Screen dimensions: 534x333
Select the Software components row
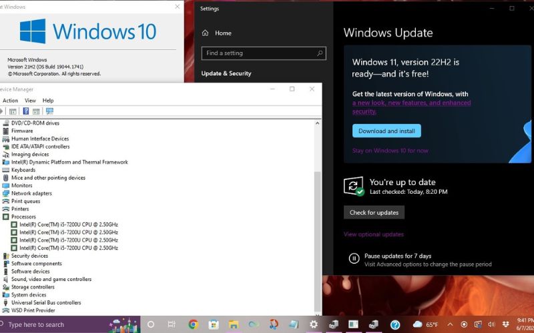(37, 264)
